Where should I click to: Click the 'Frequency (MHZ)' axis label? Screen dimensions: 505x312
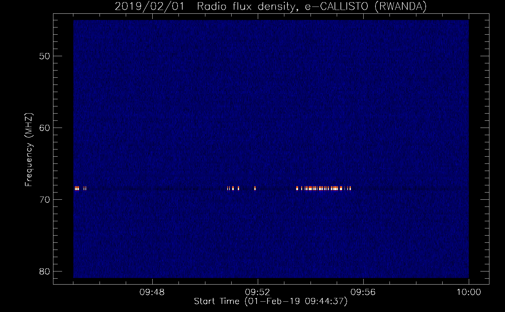[29, 150]
